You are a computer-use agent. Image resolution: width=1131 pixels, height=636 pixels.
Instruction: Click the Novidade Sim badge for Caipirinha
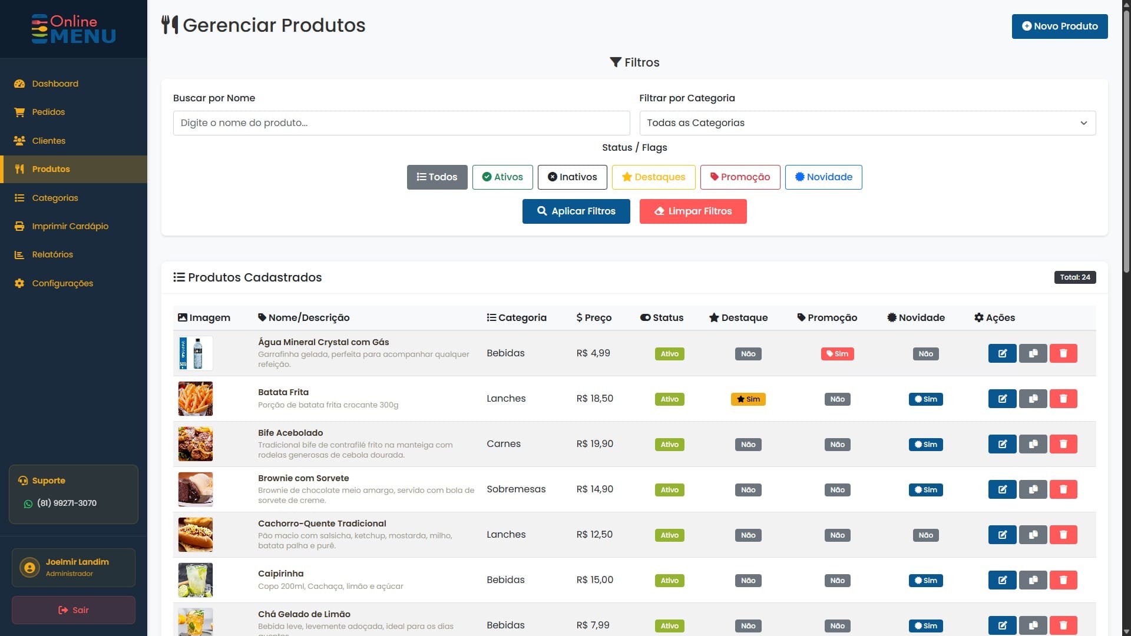coord(925,580)
